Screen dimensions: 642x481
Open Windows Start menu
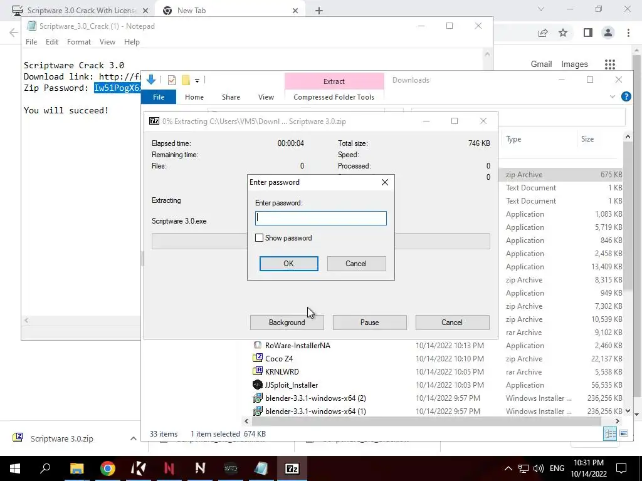(15, 468)
